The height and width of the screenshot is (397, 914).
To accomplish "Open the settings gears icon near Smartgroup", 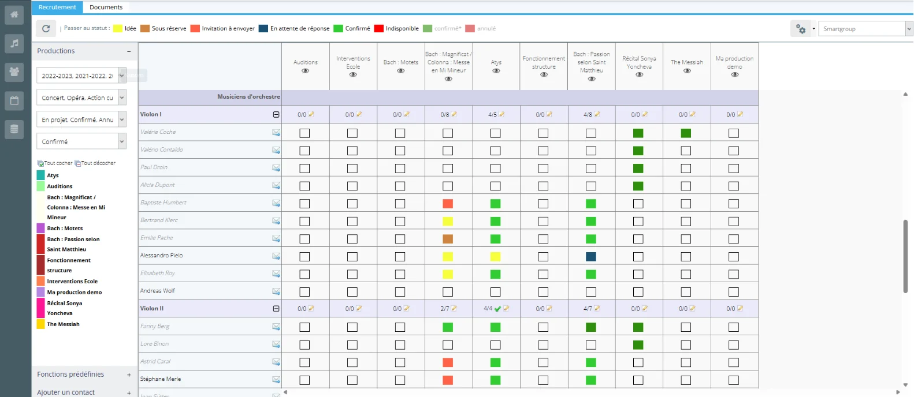I will click(x=801, y=29).
